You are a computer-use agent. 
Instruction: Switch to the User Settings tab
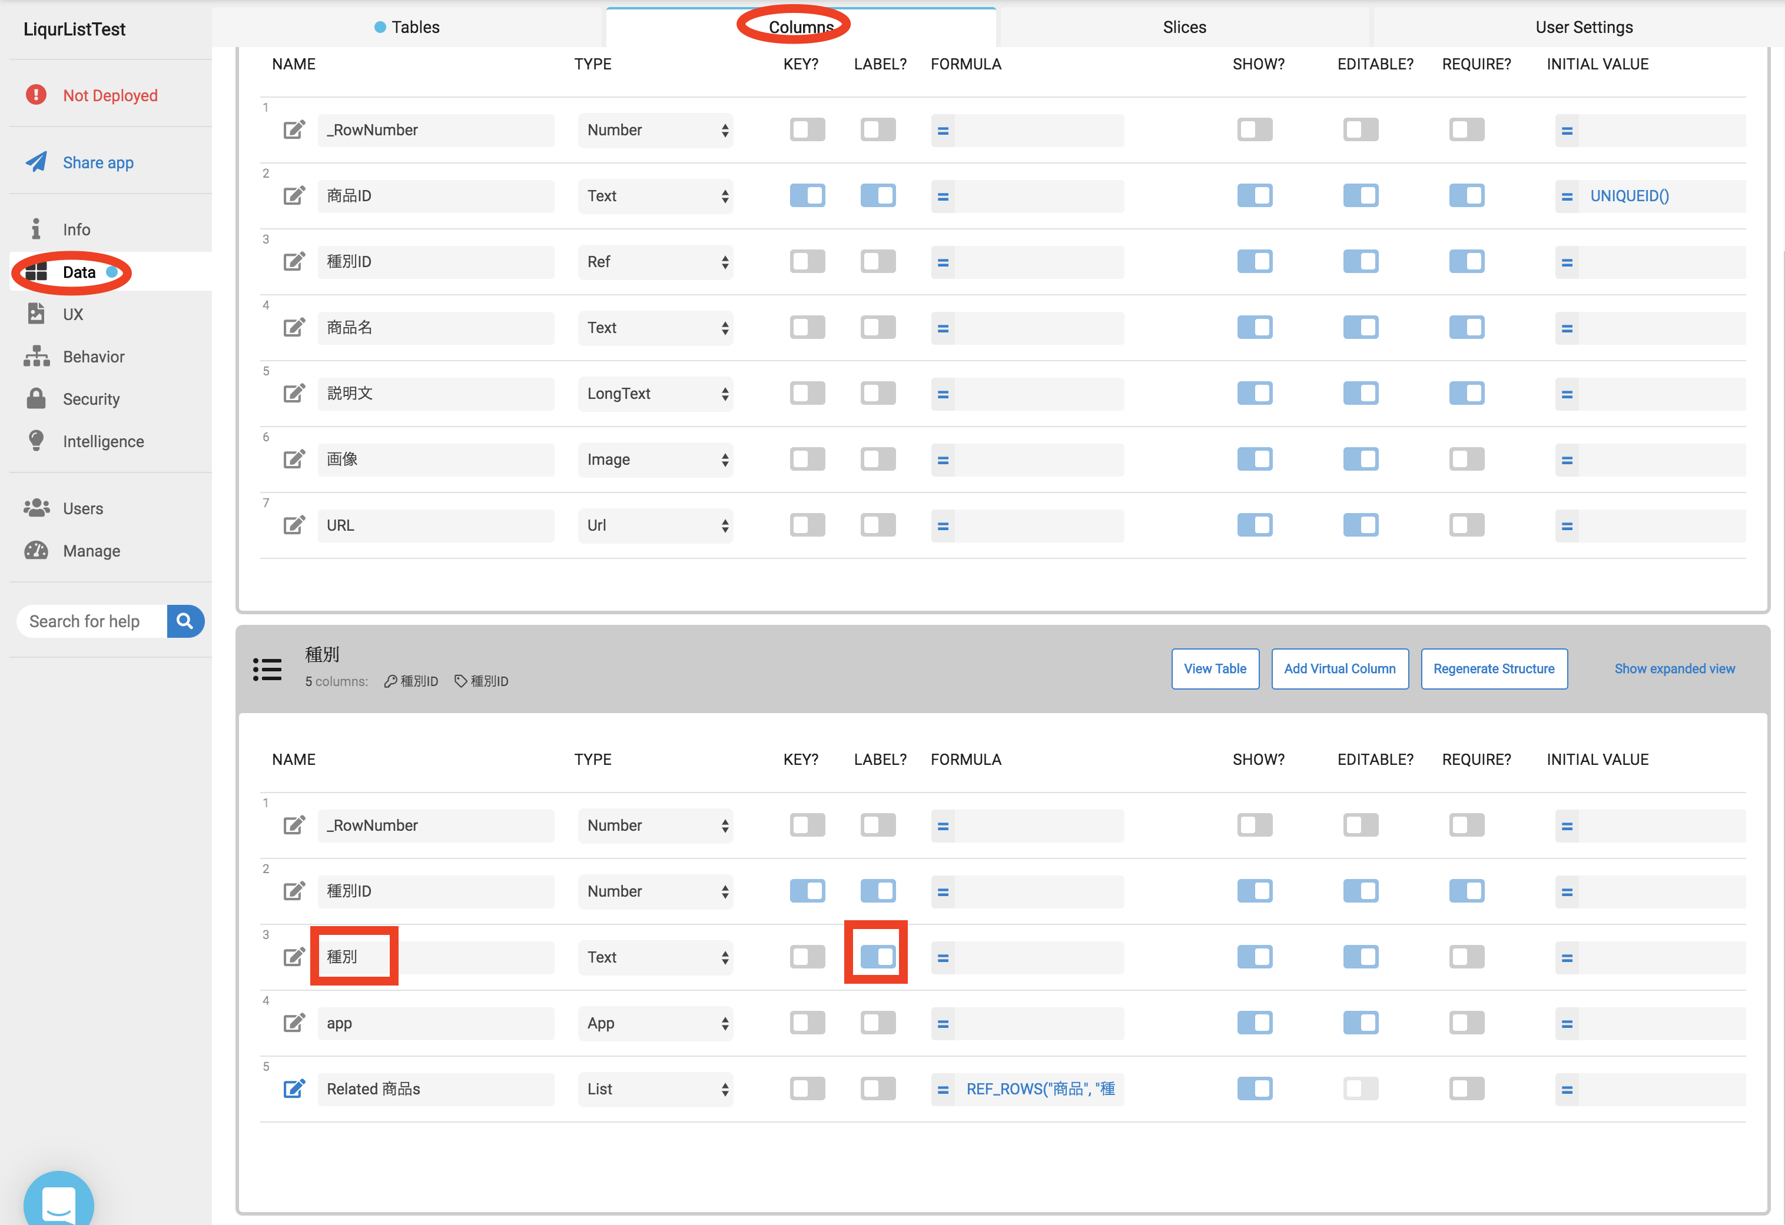point(1583,27)
